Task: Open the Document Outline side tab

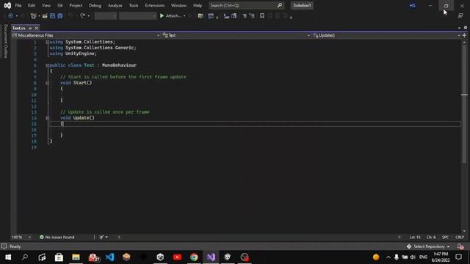Action: click(5, 41)
